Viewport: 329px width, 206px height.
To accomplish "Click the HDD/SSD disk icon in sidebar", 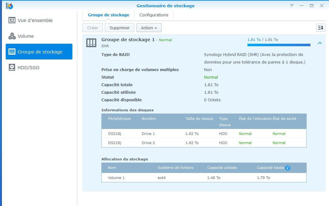I will (12, 68).
